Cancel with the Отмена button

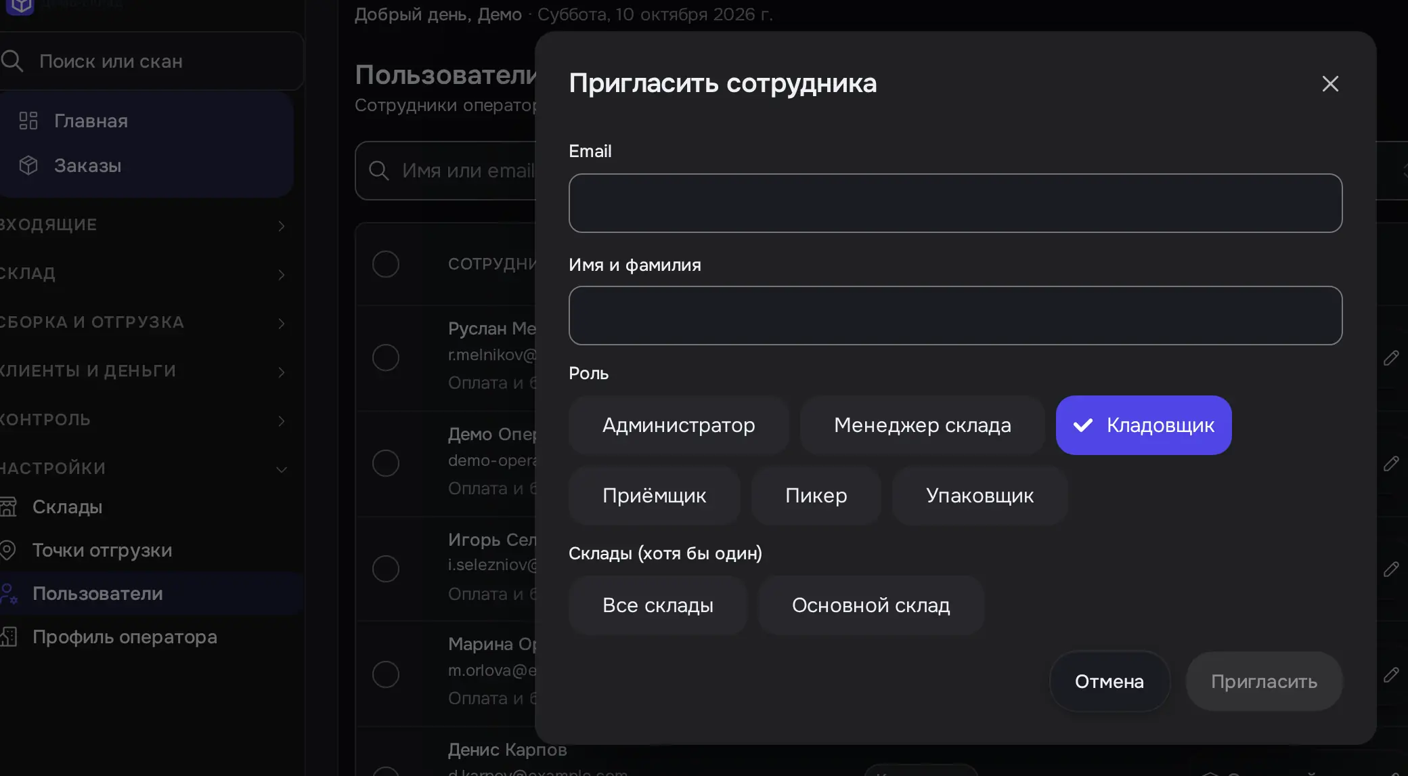coord(1109,681)
